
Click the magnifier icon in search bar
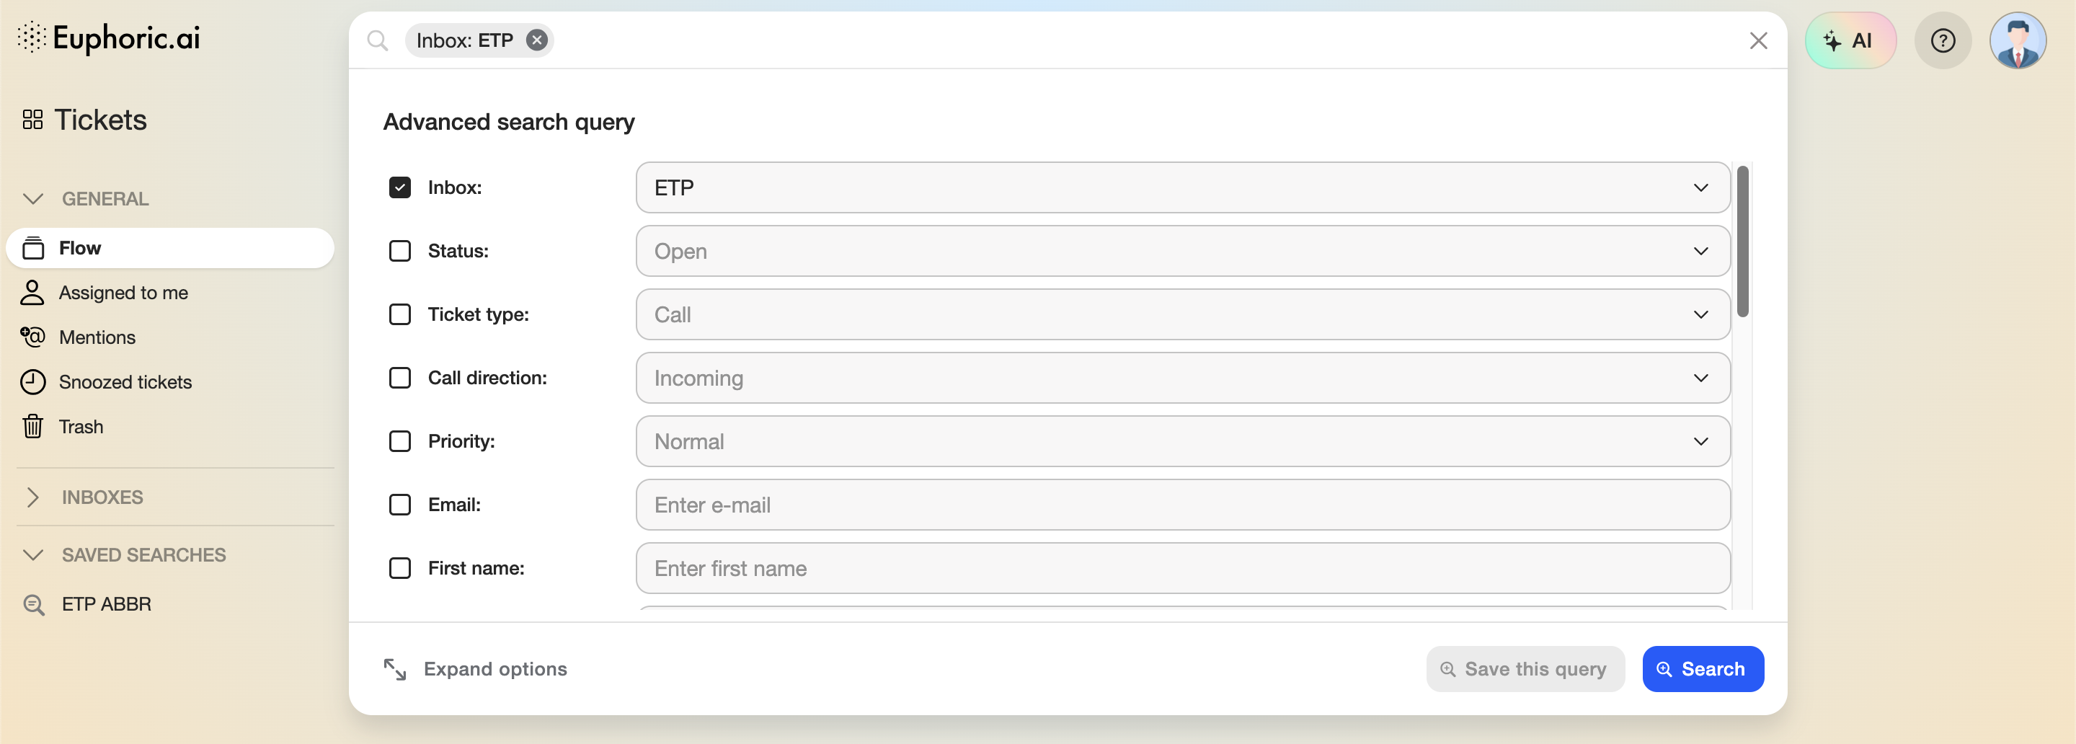coord(377,40)
